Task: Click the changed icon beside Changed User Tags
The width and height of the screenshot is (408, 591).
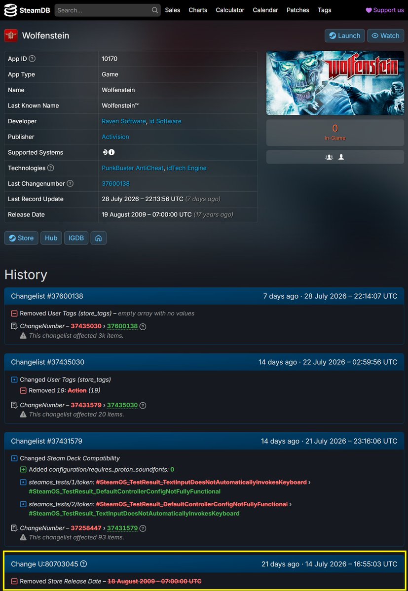Action: pyautogui.click(x=14, y=380)
